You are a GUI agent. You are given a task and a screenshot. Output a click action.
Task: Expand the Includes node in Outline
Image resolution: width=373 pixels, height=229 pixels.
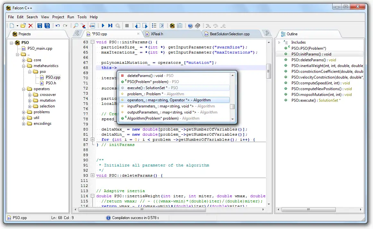(279, 42)
